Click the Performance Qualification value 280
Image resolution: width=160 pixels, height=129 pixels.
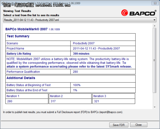coord(76,72)
